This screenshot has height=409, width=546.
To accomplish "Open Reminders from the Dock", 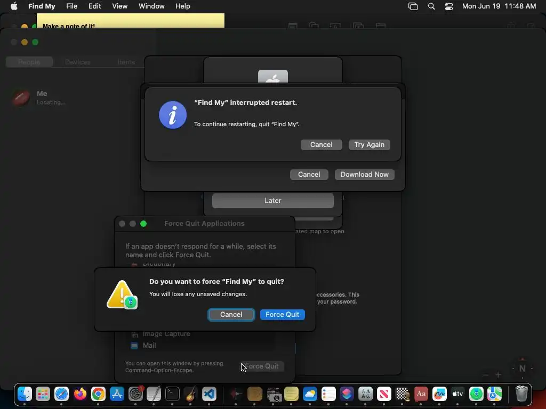I will (x=328, y=394).
